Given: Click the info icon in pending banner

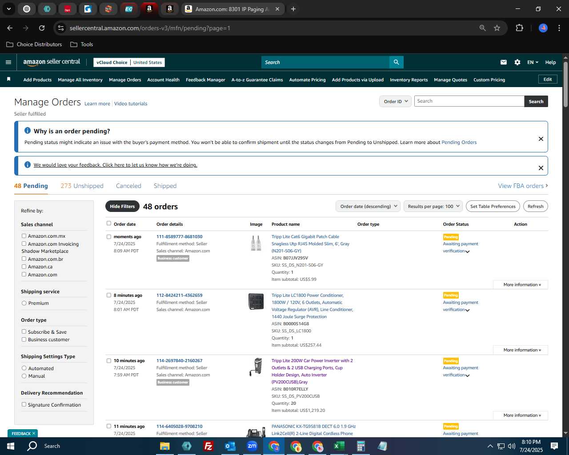Looking at the screenshot, I should 28,131.
